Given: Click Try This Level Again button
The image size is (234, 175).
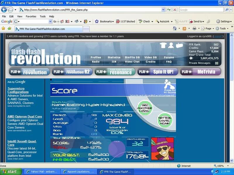Looking at the screenshot, I should pos(165,121).
